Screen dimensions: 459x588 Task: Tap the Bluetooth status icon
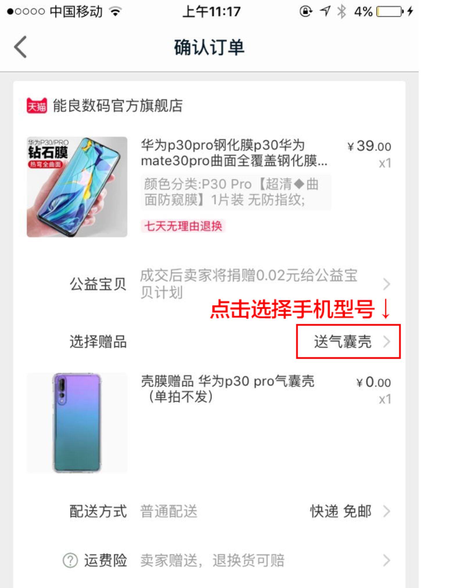tap(342, 12)
